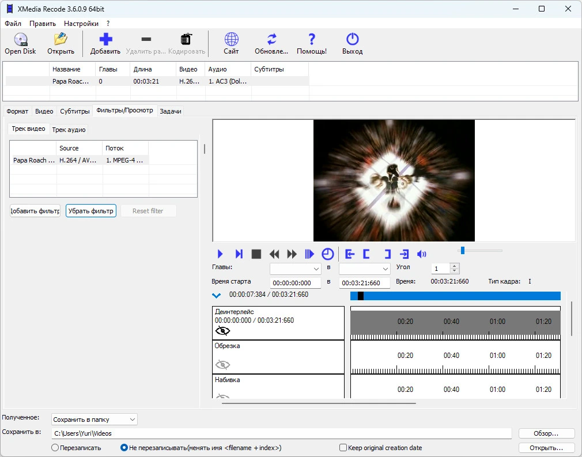Start playback with the play button
Image resolution: width=582 pixels, height=457 pixels.
[x=220, y=254]
